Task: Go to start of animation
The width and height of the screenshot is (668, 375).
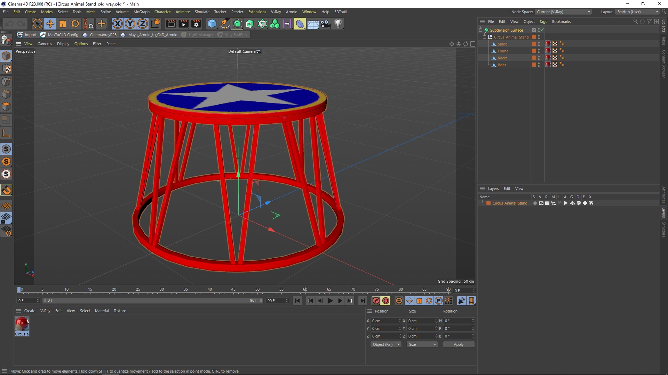Action: tap(297, 301)
